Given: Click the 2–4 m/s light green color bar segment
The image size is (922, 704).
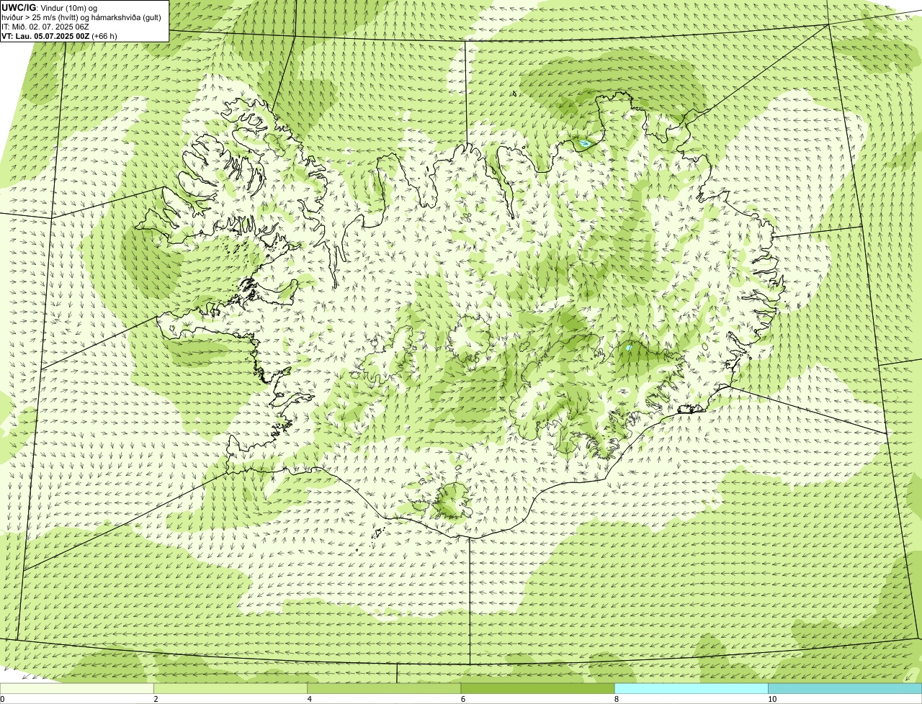Looking at the screenshot, I should click(x=230, y=689).
